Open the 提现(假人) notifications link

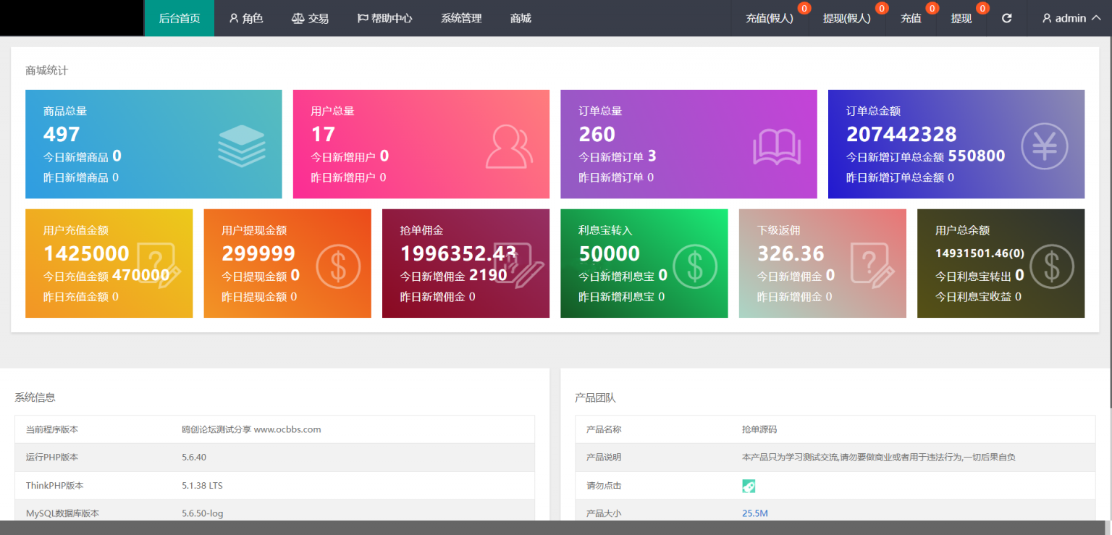pyautogui.click(x=847, y=18)
